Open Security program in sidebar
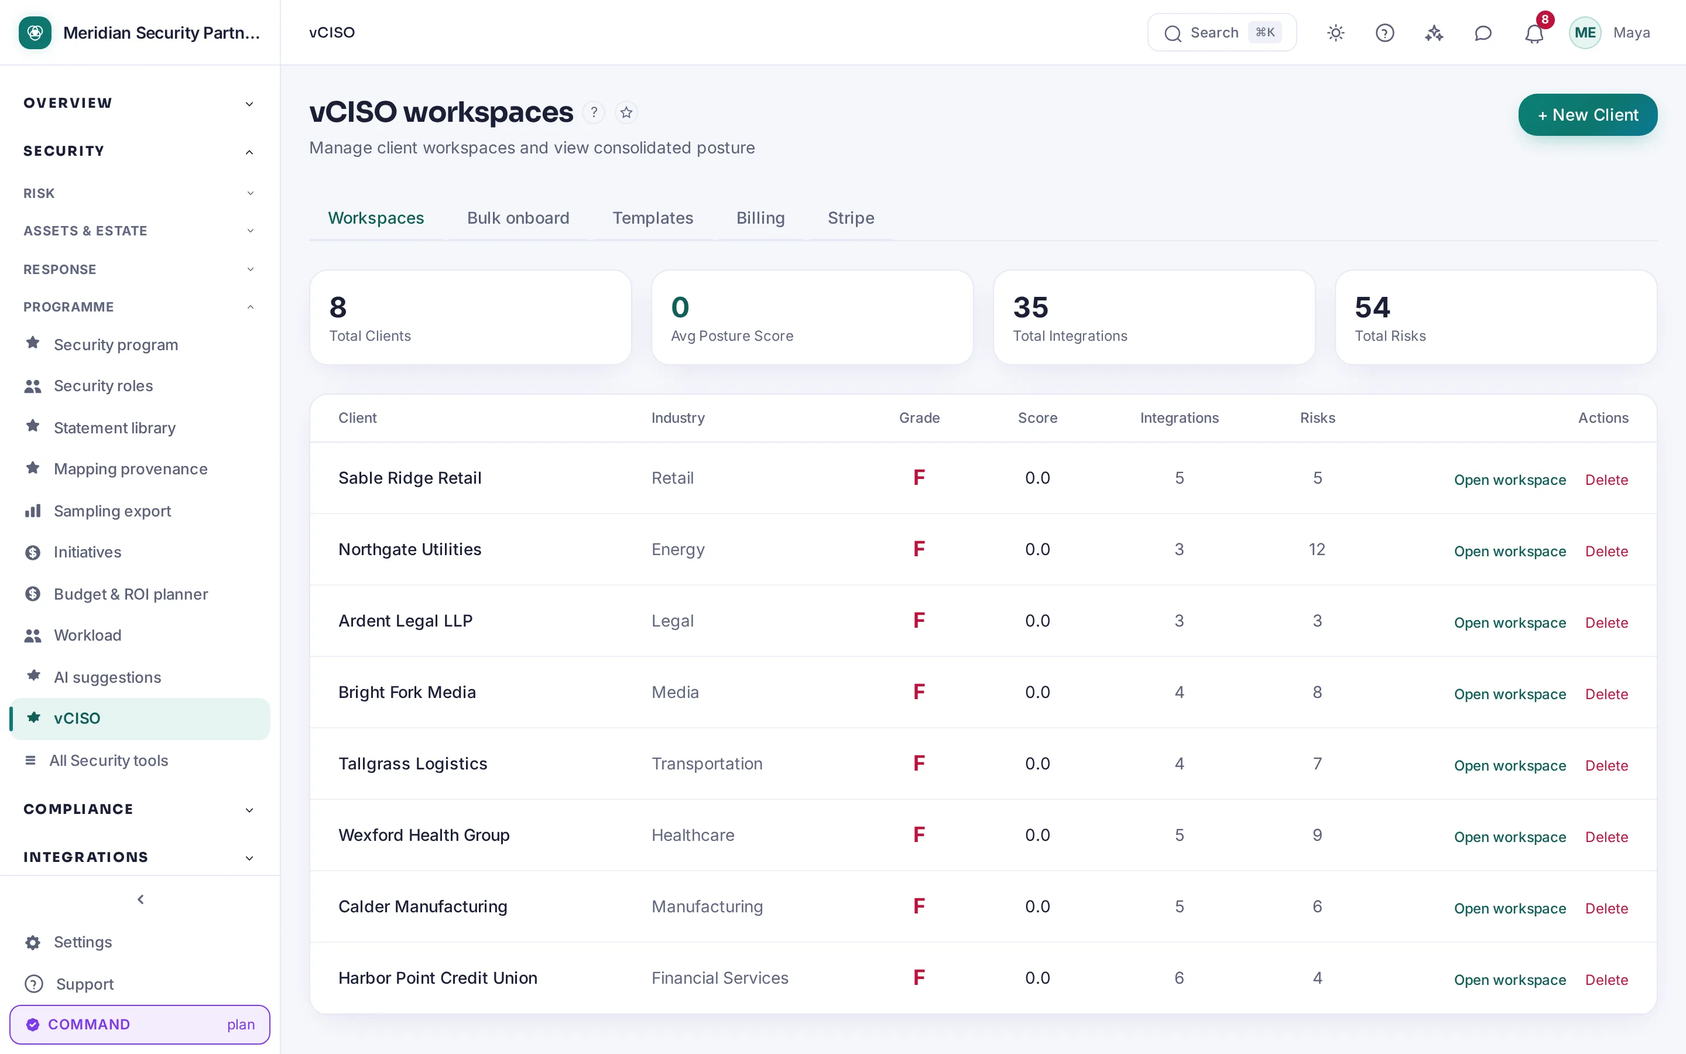The width and height of the screenshot is (1686, 1054). 139,344
